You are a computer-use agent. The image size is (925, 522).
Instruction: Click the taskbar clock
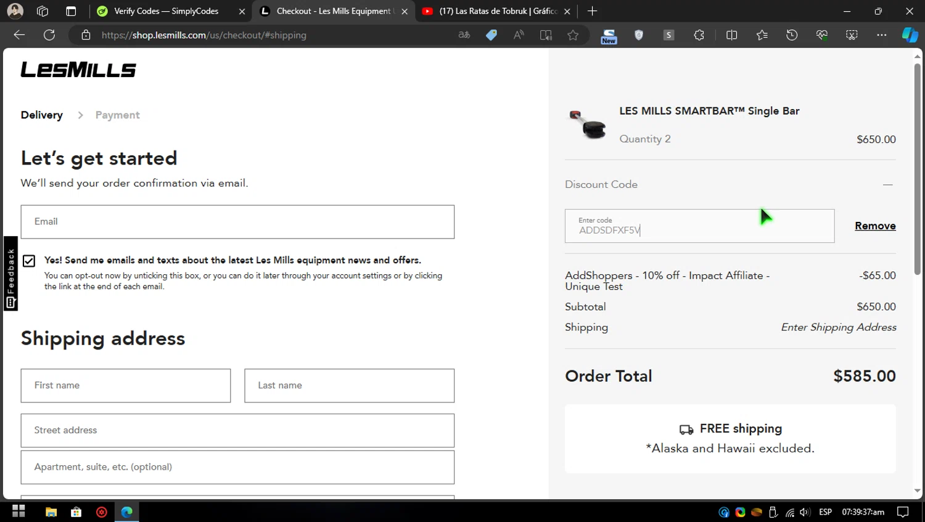coord(863,512)
